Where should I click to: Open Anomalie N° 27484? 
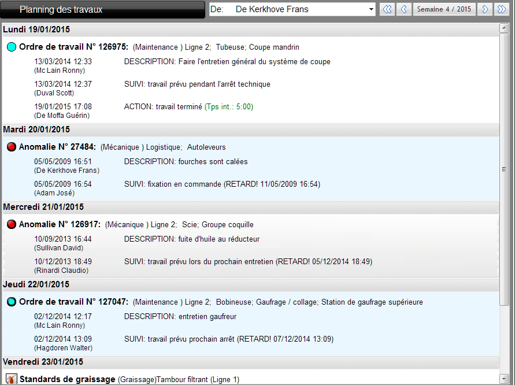coord(57,147)
